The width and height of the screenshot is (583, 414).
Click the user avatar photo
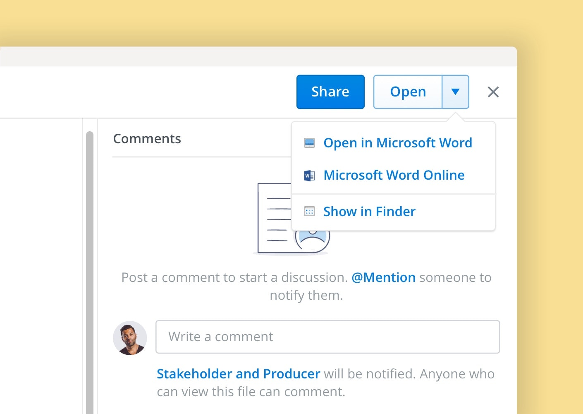(x=130, y=338)
